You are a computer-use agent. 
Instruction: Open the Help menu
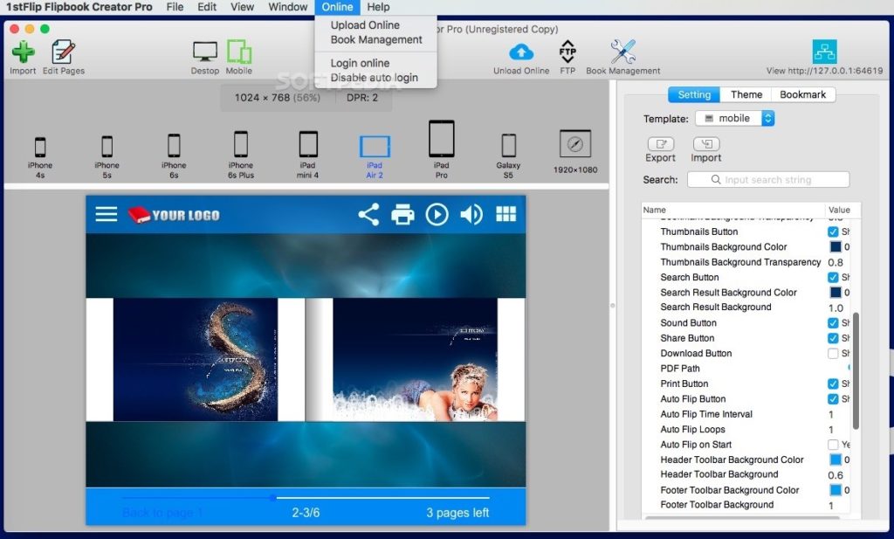(378, 7)
